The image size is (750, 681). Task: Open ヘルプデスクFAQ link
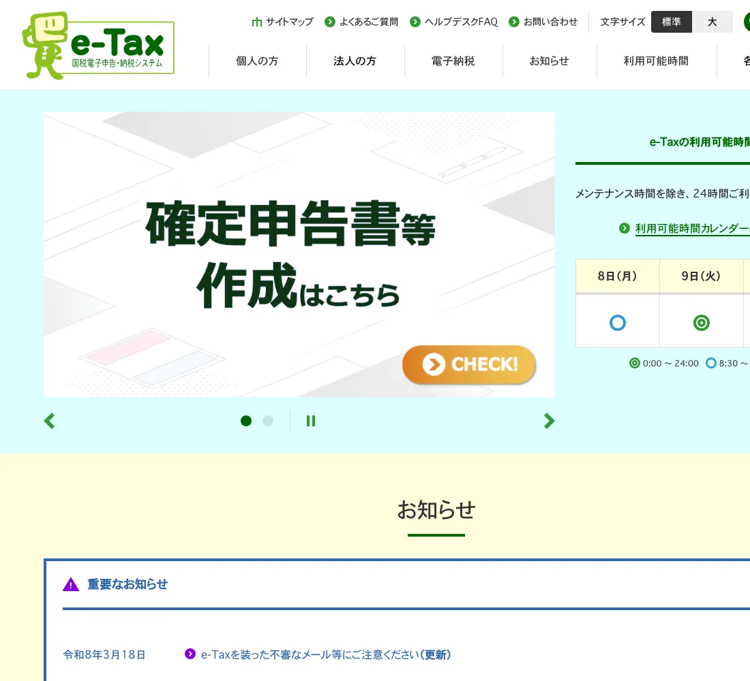coord(461,22)
